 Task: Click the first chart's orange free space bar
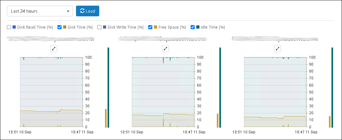106,118
